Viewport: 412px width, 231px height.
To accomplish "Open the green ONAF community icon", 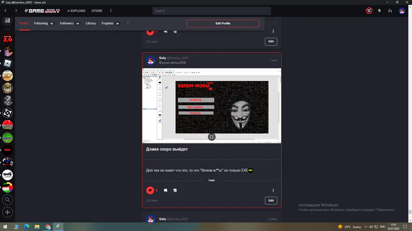I will [7, 137].
